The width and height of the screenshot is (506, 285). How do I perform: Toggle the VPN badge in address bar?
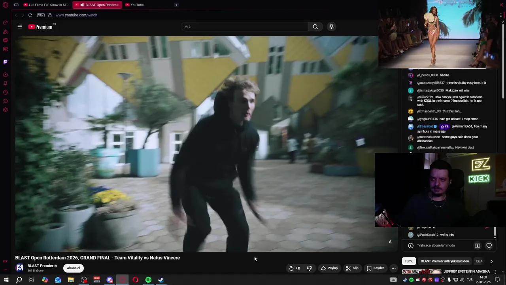tap(41, 15)
